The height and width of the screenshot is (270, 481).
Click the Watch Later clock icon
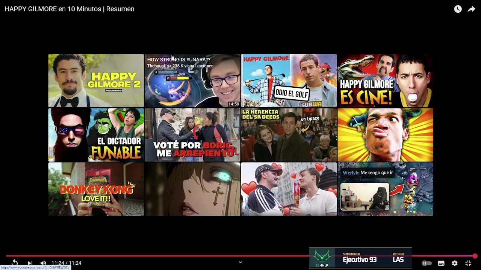coord(458,9)
